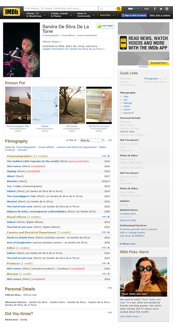Image resolution: width=173 pixels, height=331 pixels.
Task: Open the Official Site link
Action: pos(30,295)
